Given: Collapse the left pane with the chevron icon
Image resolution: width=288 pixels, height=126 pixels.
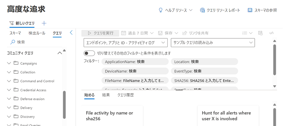Looking at the screenshot, I should 71,33.
